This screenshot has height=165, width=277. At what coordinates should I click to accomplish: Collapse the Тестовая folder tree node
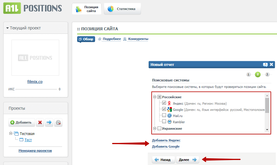tap(11, 134)
